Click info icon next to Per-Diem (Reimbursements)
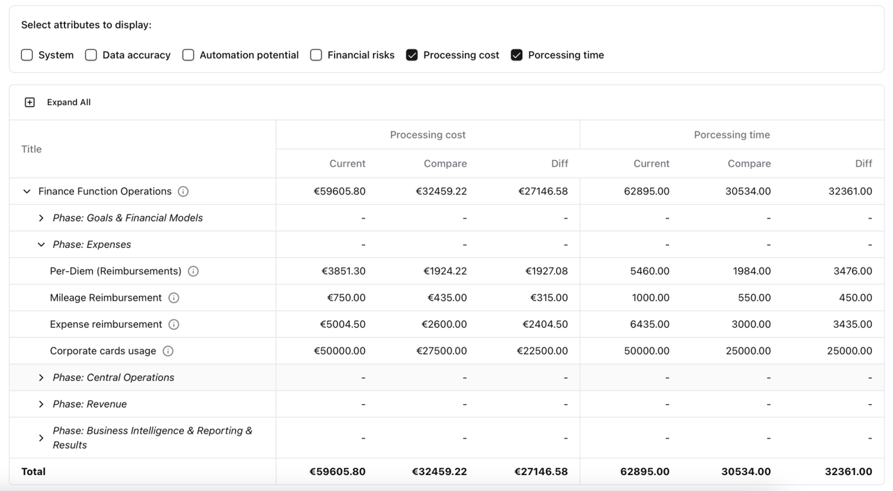The width and height of the screenshot is (893, 491). pyautogui.click(x=193, y=271)
